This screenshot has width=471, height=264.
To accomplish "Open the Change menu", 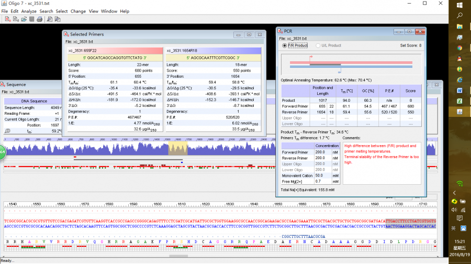I will tap(78, 11).
